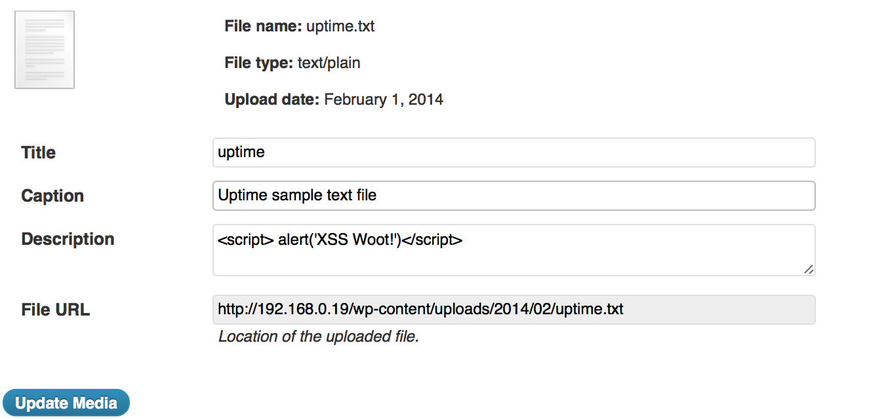Click 'Location of the uploaded file.' help text
The height and width of the screenshot is (419, 884).
(x=319, y=337)
